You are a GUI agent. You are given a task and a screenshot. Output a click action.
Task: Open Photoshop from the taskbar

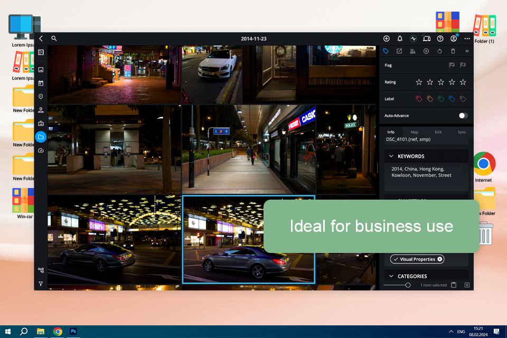pos(73,332)
